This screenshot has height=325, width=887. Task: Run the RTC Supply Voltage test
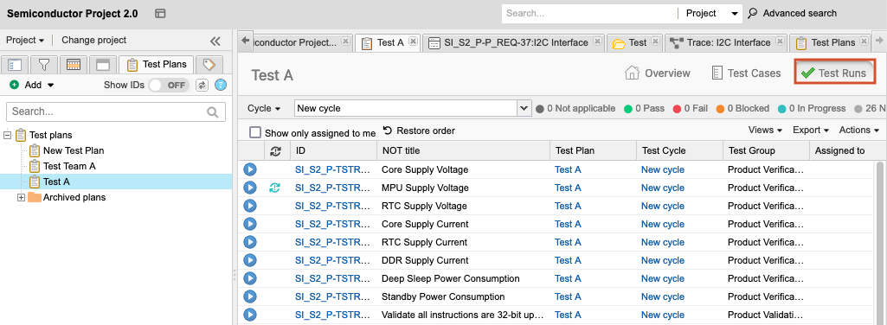coord(250,206)
